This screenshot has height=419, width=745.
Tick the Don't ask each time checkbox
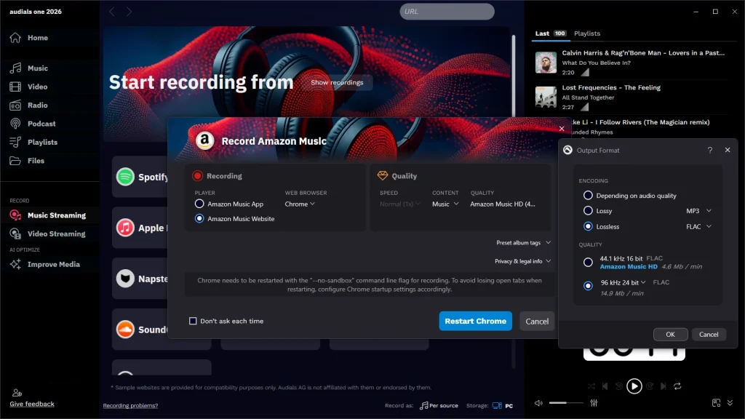pos(193,321)
